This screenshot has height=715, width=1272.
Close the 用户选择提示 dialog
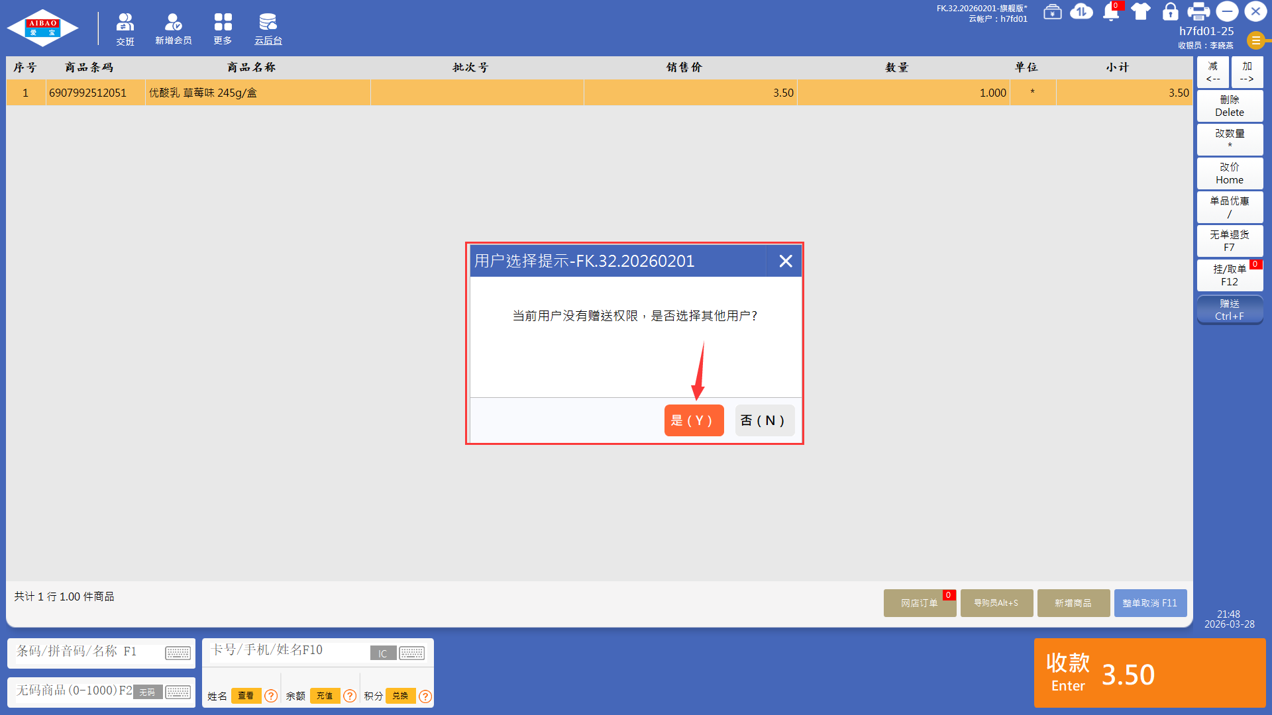(x=785, y=261)
